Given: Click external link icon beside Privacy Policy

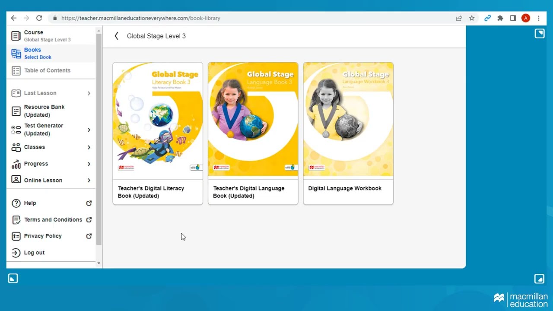Looking at the screenshot, I should [x=89, y=236].
